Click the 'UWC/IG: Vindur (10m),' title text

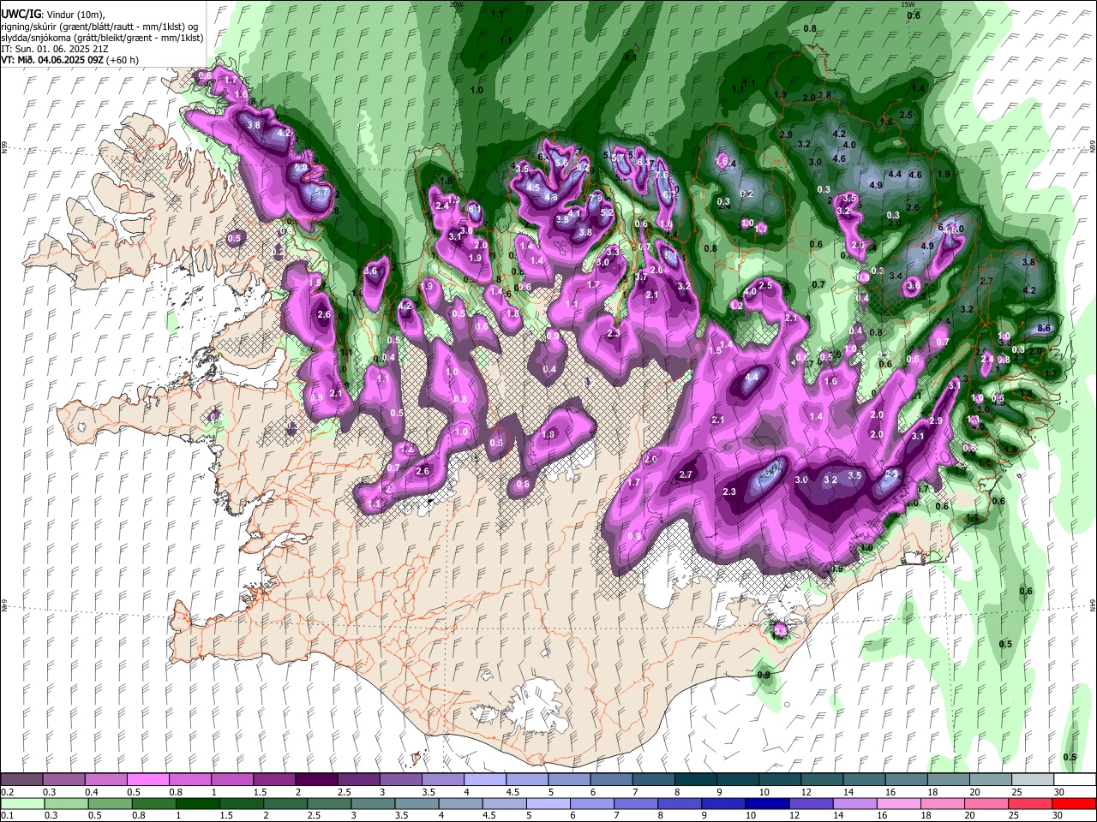click(x=54, y=15)
